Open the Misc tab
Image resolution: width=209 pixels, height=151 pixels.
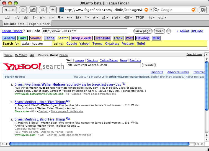coord(156,38)
